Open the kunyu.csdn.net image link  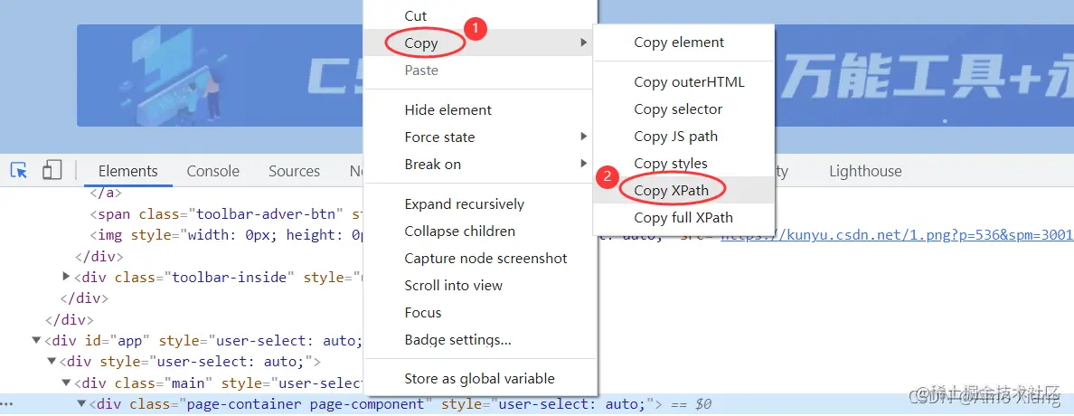pyautogui.click(x=897, y=235)
